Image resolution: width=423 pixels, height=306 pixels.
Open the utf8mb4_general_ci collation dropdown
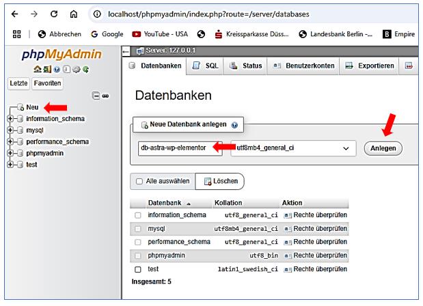tap(294, 148)
